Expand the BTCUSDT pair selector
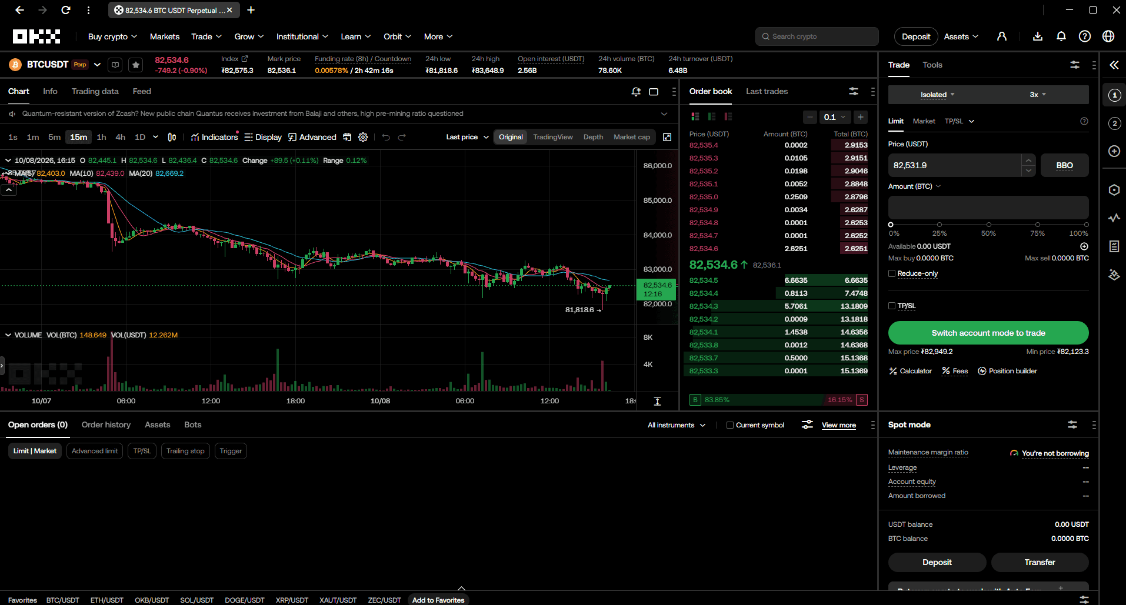This screenshot has height=605, width=1126. pyautogui.click(x=97, y=65)
